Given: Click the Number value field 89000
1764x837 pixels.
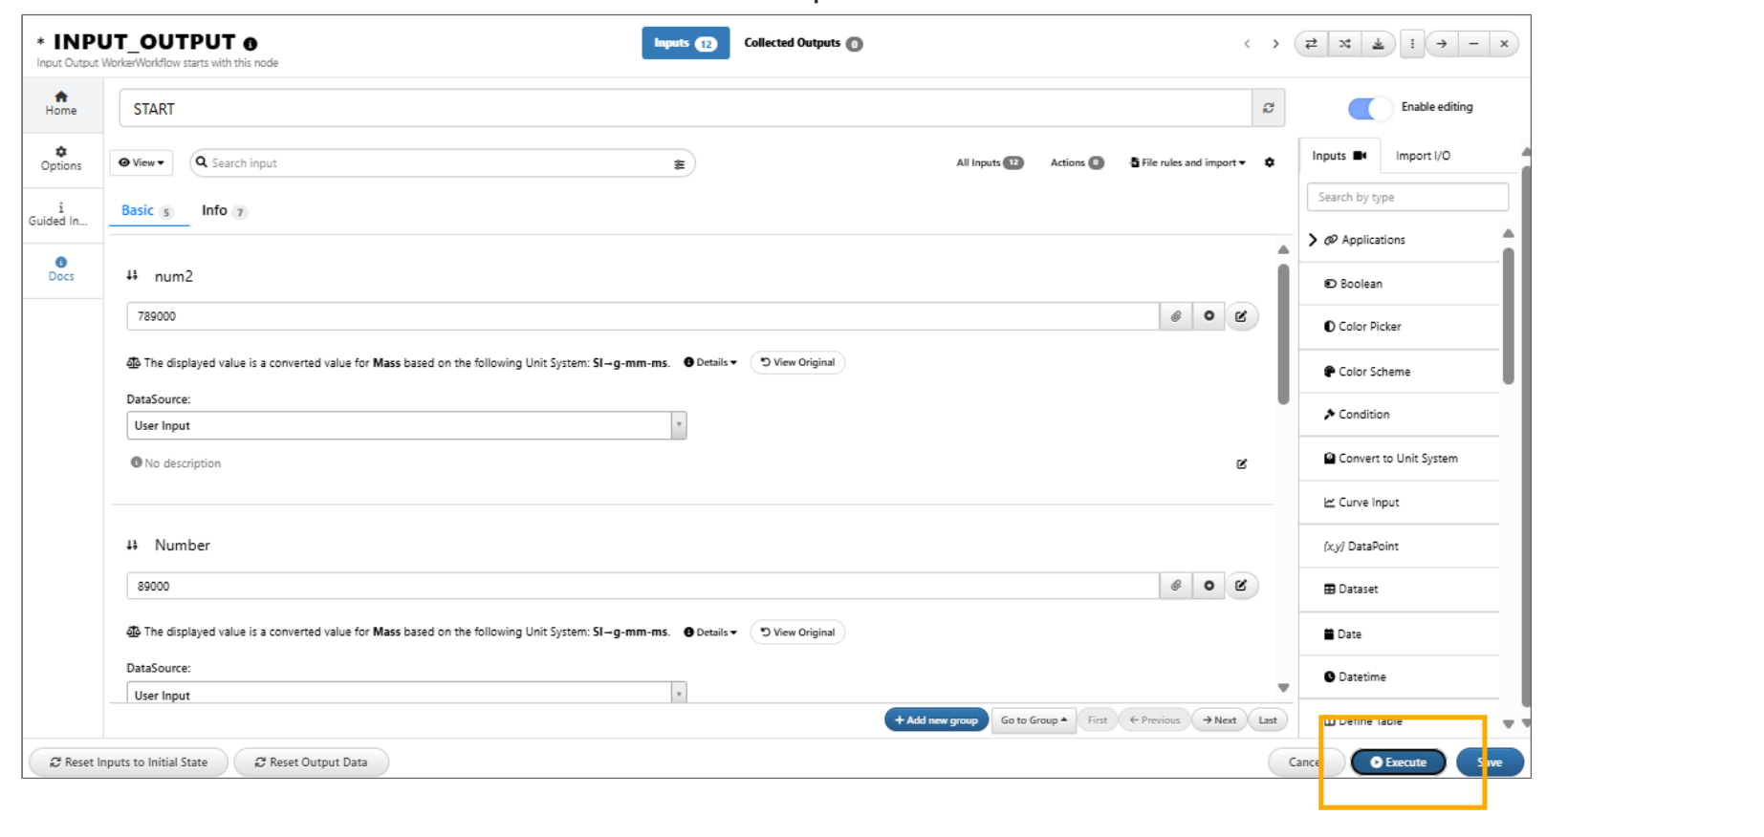Looking at the screenshot, I should coord(642,586).
